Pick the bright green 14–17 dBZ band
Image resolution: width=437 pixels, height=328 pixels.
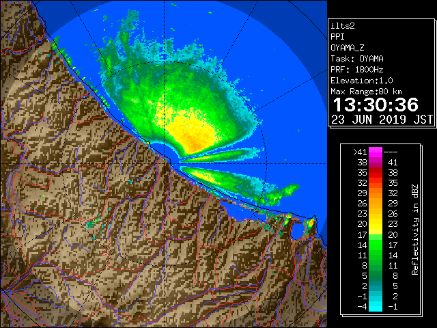376,245
